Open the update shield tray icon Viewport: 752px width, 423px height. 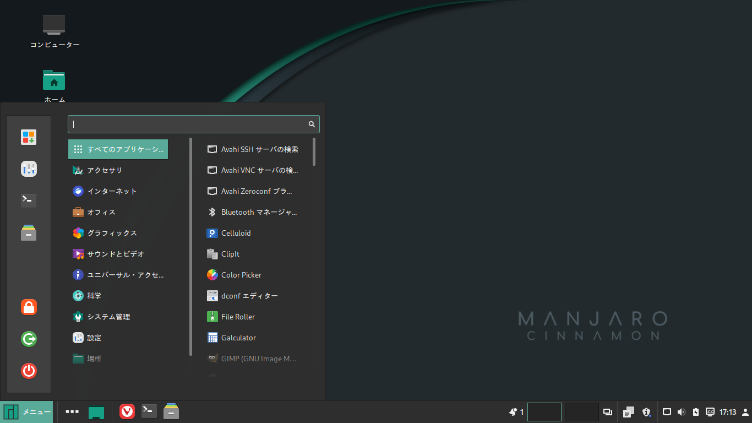click(x=647, y=412)
